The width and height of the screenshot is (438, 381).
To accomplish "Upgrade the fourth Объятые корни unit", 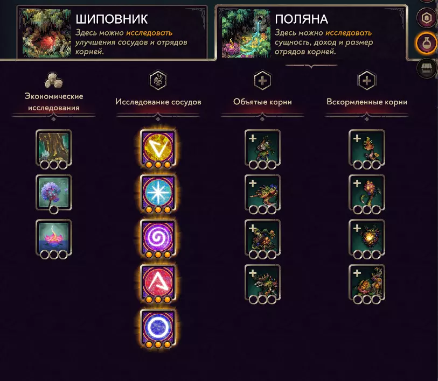I will point(262,283).
